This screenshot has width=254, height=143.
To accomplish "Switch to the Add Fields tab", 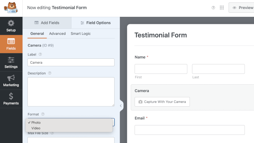I will [x=47, y=23].
